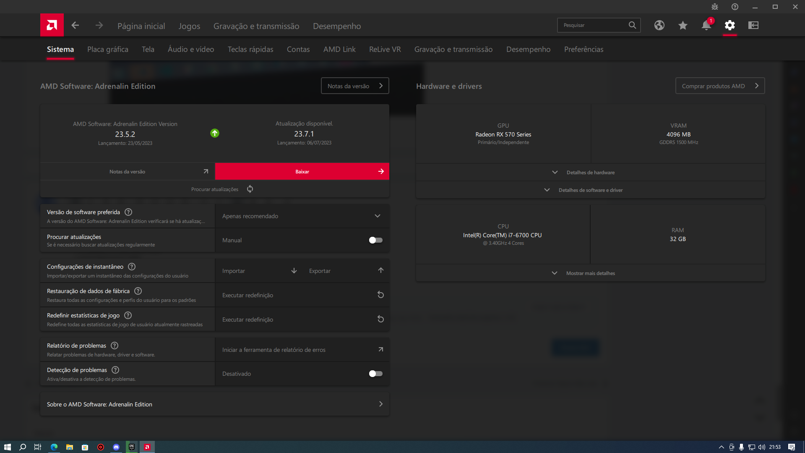Open Sobre o AMD Software: Adrenalin Edition
Viewport: 805px width, 453px height.
[x=215, y=404]
